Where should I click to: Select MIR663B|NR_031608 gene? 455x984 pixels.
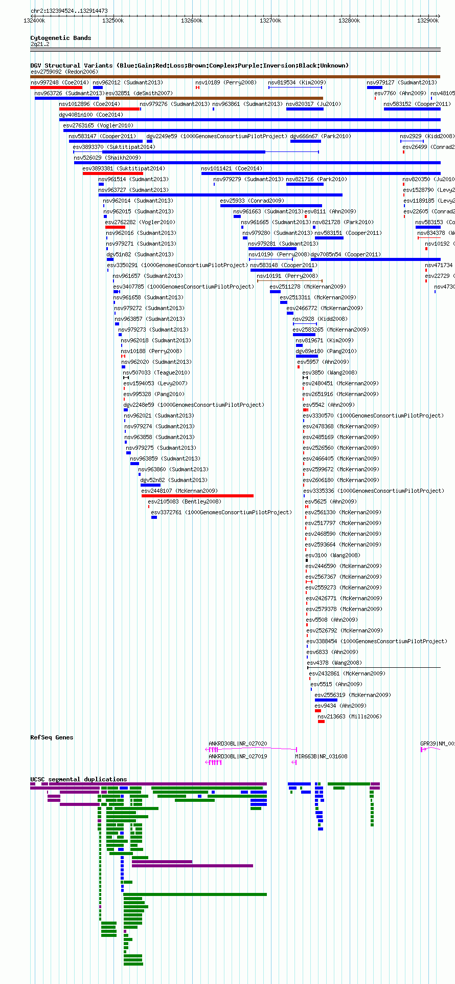(x=294, y=762)
